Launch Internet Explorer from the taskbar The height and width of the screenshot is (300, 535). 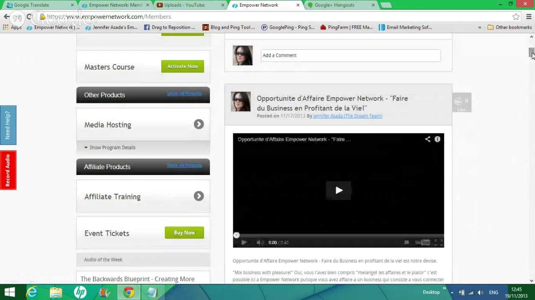32,292
